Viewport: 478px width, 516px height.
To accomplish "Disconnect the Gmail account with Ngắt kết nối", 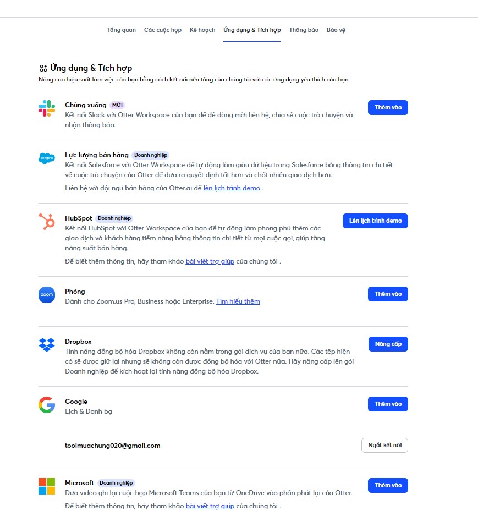I will point(384,445).
